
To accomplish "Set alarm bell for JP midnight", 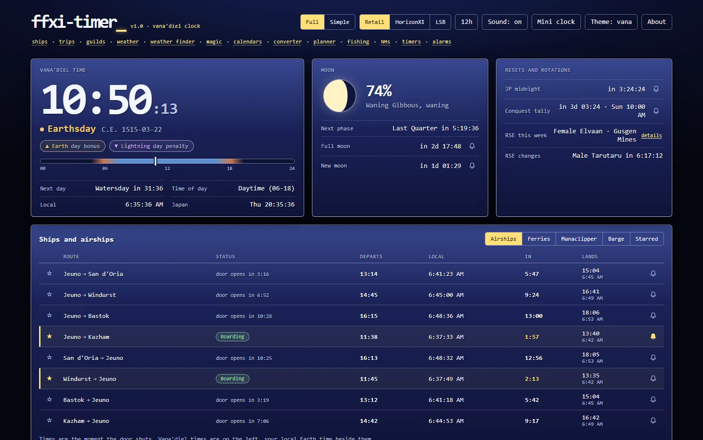I will point(656,89).
